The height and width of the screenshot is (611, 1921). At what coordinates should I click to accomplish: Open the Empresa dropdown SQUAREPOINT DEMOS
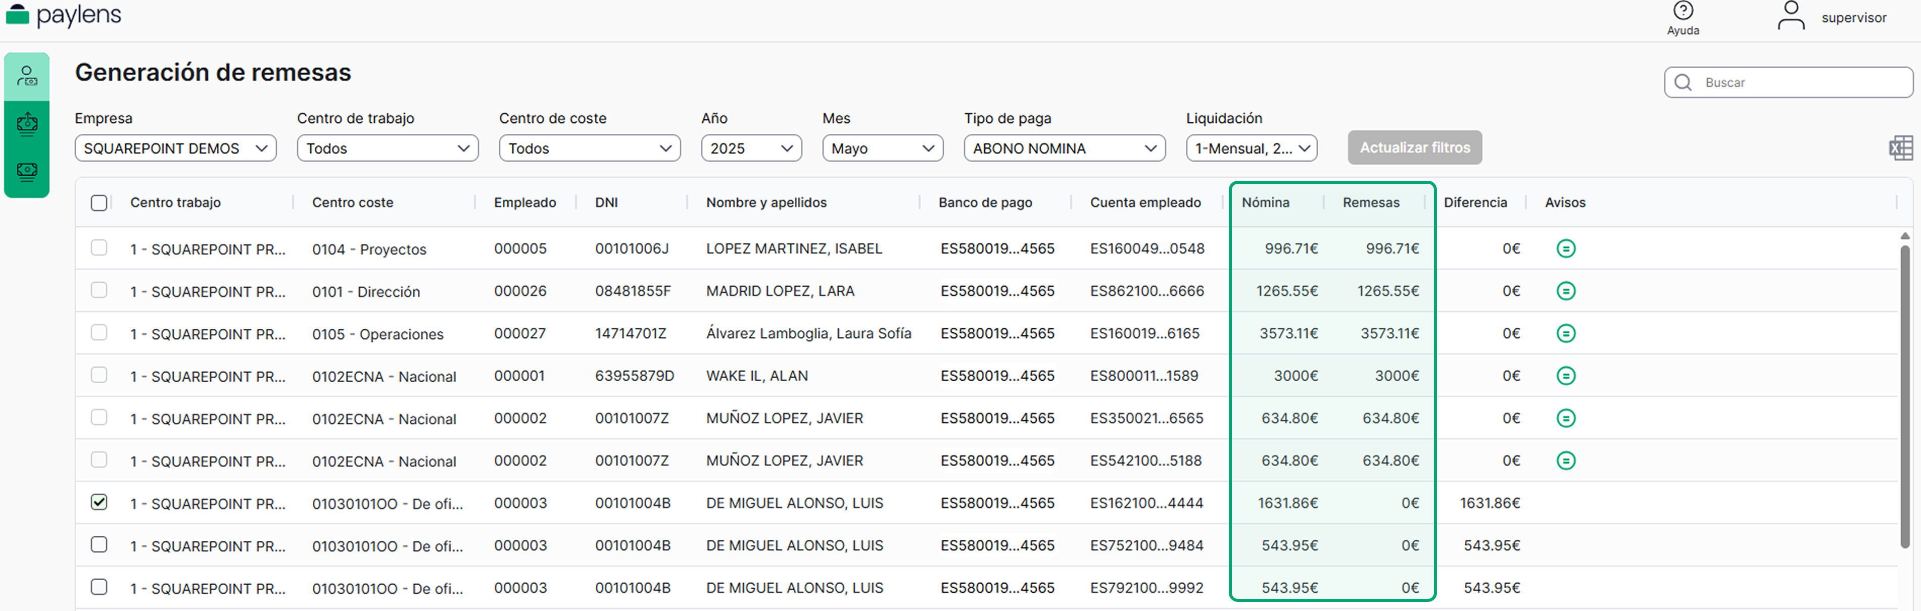click(175, 148)
